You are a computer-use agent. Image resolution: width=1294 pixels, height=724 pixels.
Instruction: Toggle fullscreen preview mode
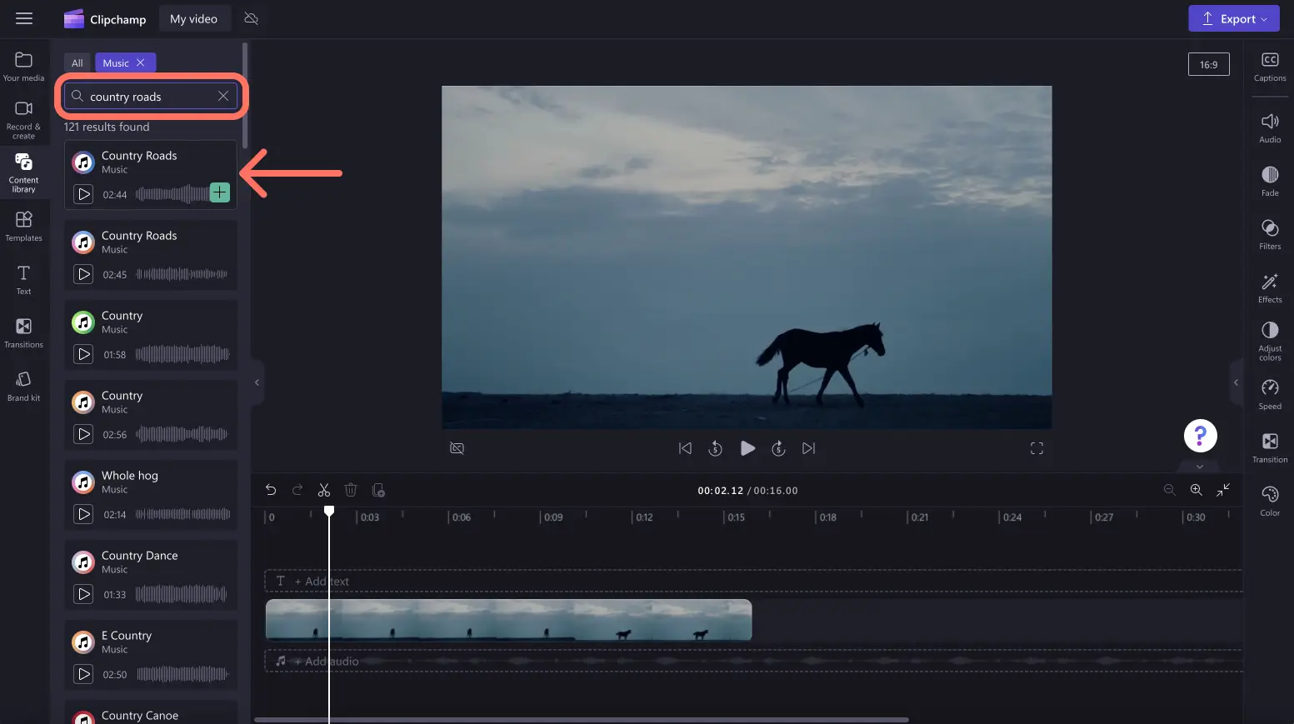tap(1037, 448)
